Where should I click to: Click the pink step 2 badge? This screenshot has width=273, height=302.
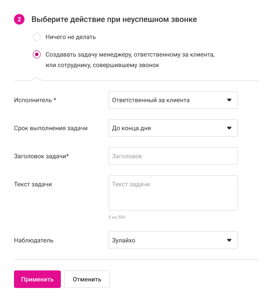(19, 19)
